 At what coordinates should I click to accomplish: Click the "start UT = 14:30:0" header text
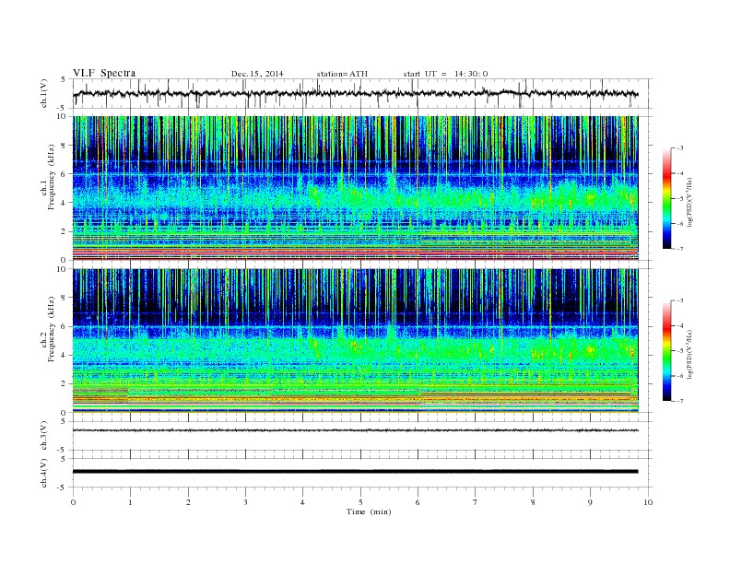click(x=445, y=74)
